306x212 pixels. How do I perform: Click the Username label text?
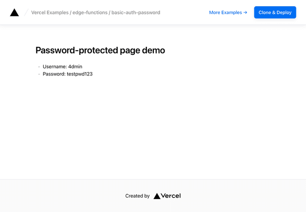pyautogui.click(x=55, y=67)
